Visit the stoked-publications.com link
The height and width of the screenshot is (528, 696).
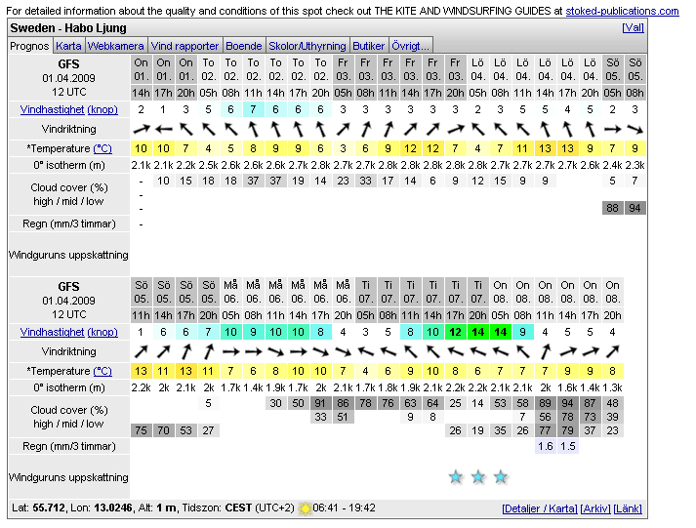pos(622,11)
